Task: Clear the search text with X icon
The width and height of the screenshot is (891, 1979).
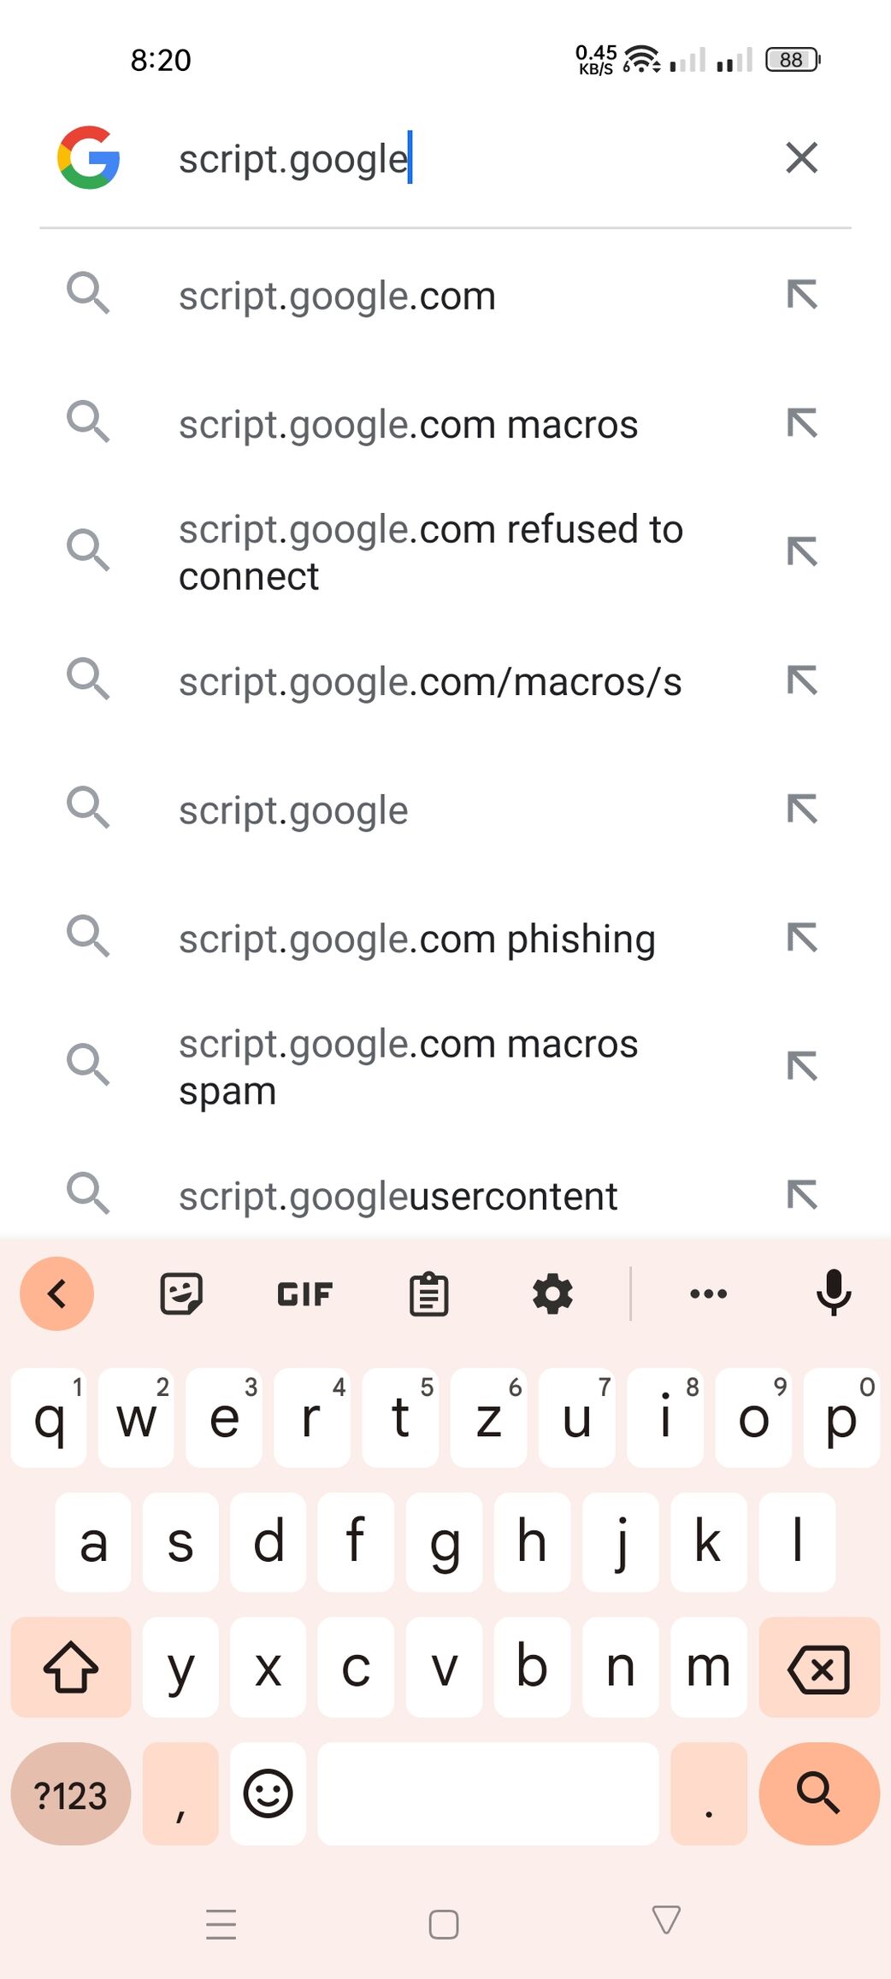Action: pyautogui.click(x=801, y=157)
